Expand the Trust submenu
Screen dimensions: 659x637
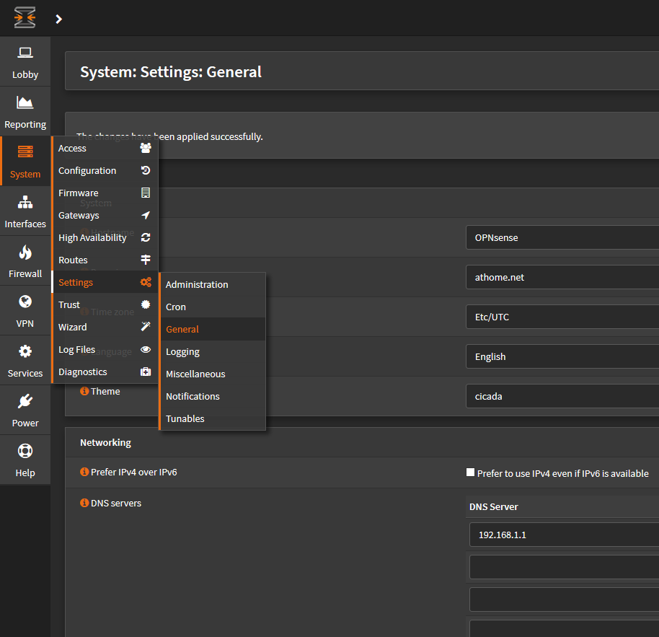(105, 304)
